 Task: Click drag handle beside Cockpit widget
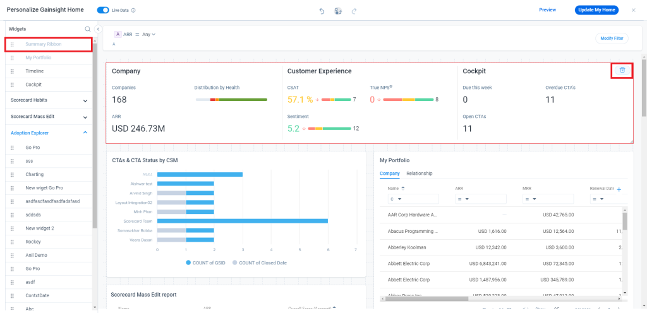pyautogui.click(x=12, y=85)
